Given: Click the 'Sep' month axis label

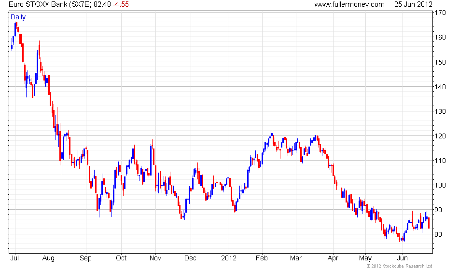Looking at the screenshot, I should [86, 258].
